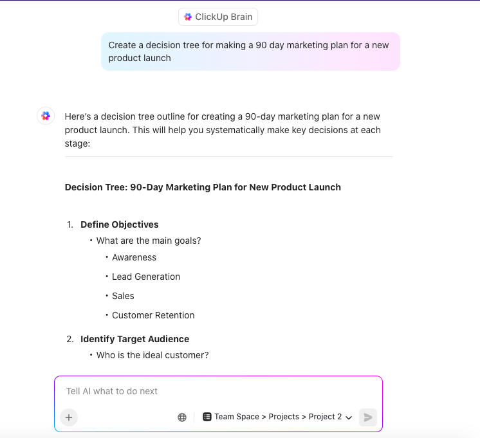
Task: Click the user prompt message bubble
Action: 250,51
